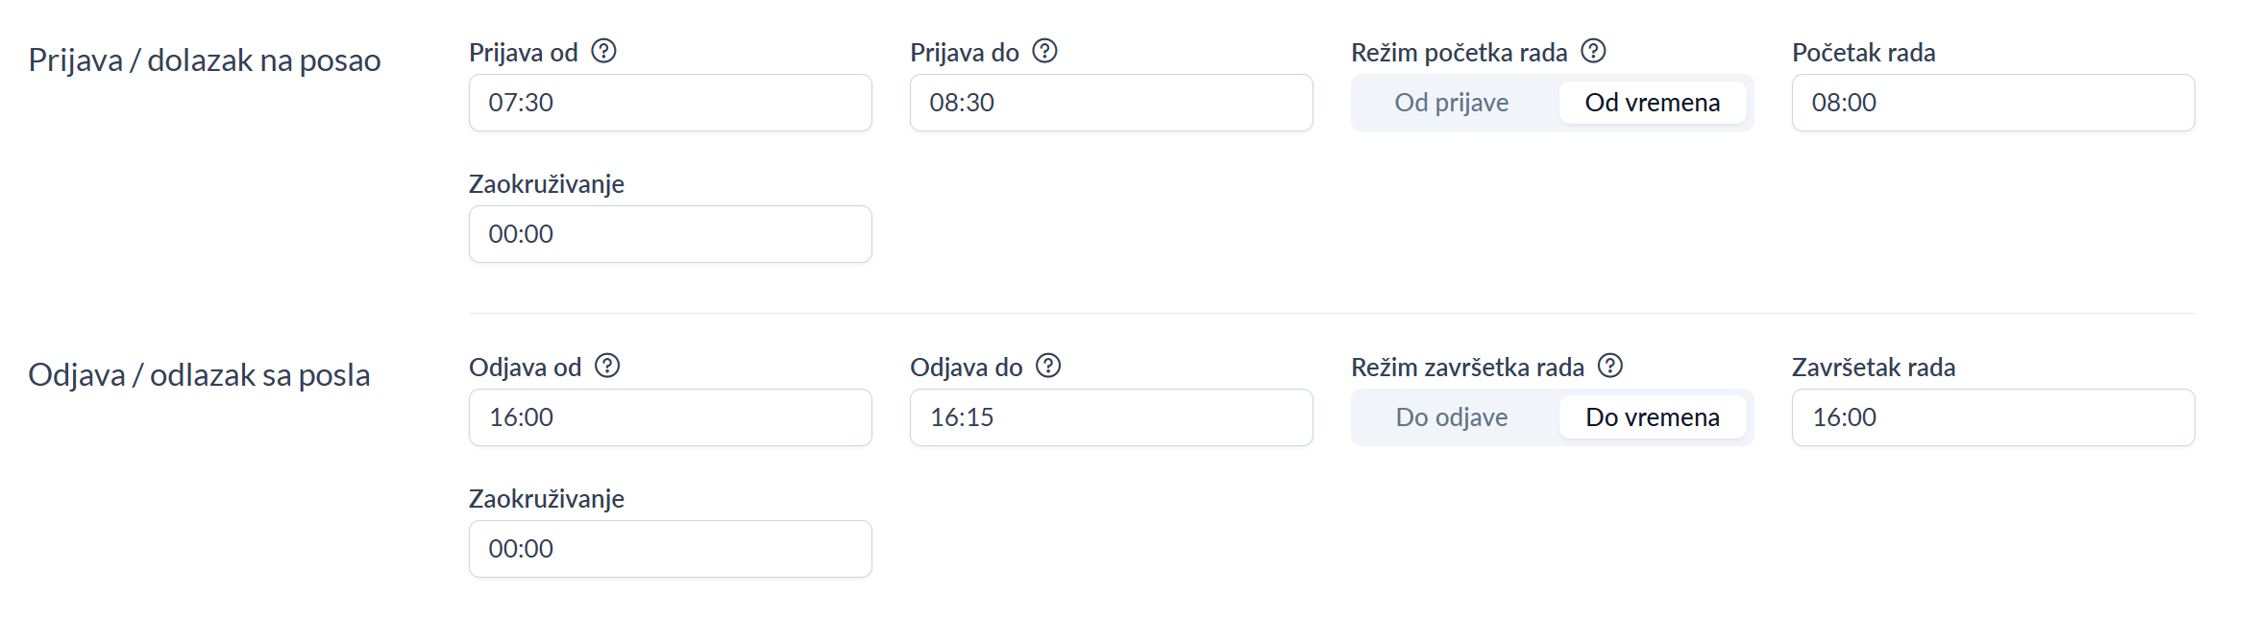Select the Do vremena option

pos(1652,417)
